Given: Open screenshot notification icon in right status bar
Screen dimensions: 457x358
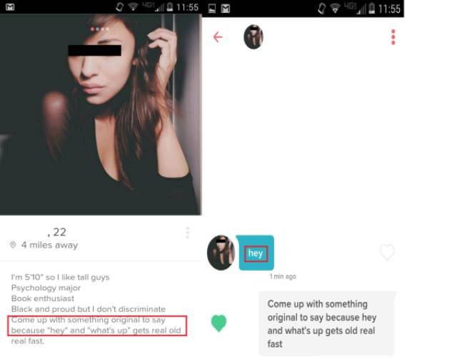Looking at the screenshot, I should [x=212, y=9].
